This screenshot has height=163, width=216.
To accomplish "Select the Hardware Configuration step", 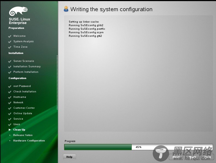I will coord(29,141).
